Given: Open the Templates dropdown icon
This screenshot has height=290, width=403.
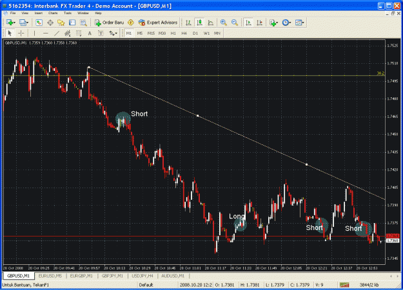Looking at the screenshot, I should [299, 23].
